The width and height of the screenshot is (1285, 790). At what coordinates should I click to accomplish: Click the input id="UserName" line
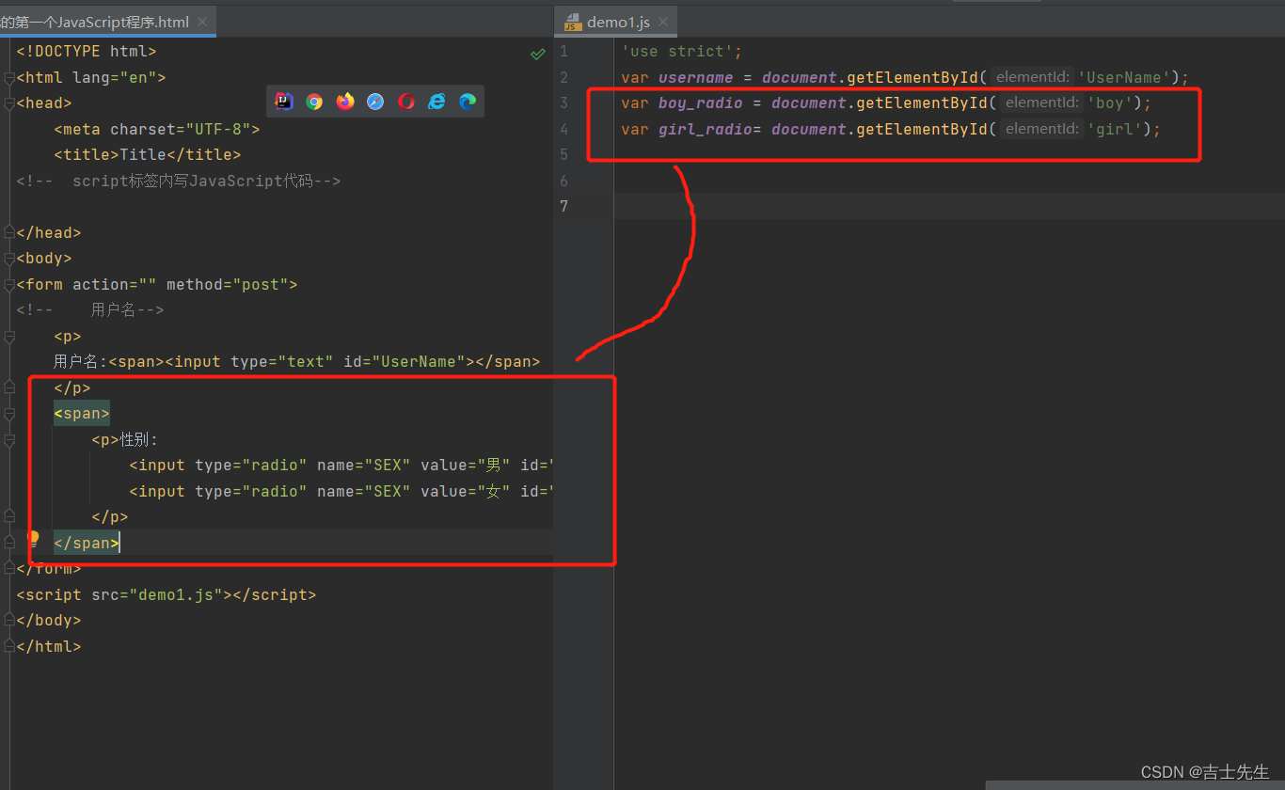pyautogui.click(x=296, y=362)
